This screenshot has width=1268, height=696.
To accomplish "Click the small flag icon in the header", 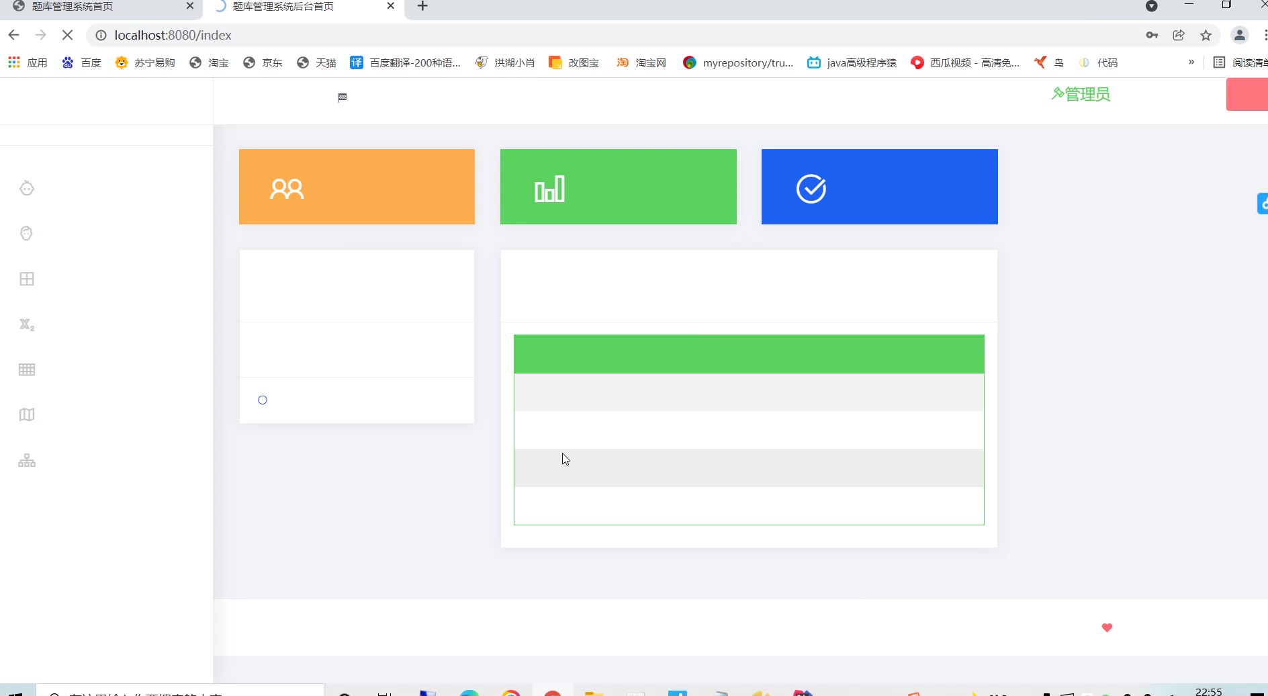I will pyautogui.click(x=343, y=97).
